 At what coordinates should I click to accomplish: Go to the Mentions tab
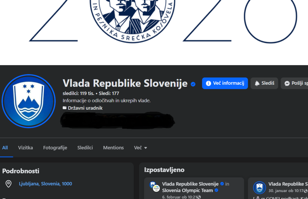click(x=113, y=148)
